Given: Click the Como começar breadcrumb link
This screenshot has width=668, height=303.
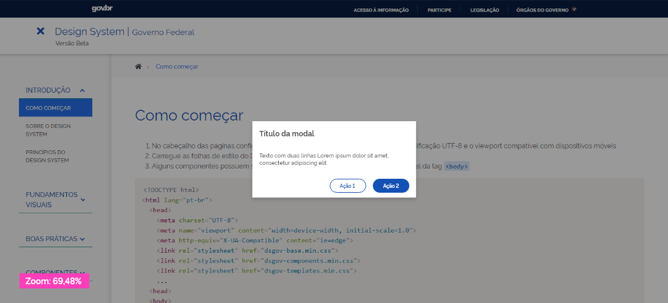Looking at the screenshot, I should pos(177,67).
